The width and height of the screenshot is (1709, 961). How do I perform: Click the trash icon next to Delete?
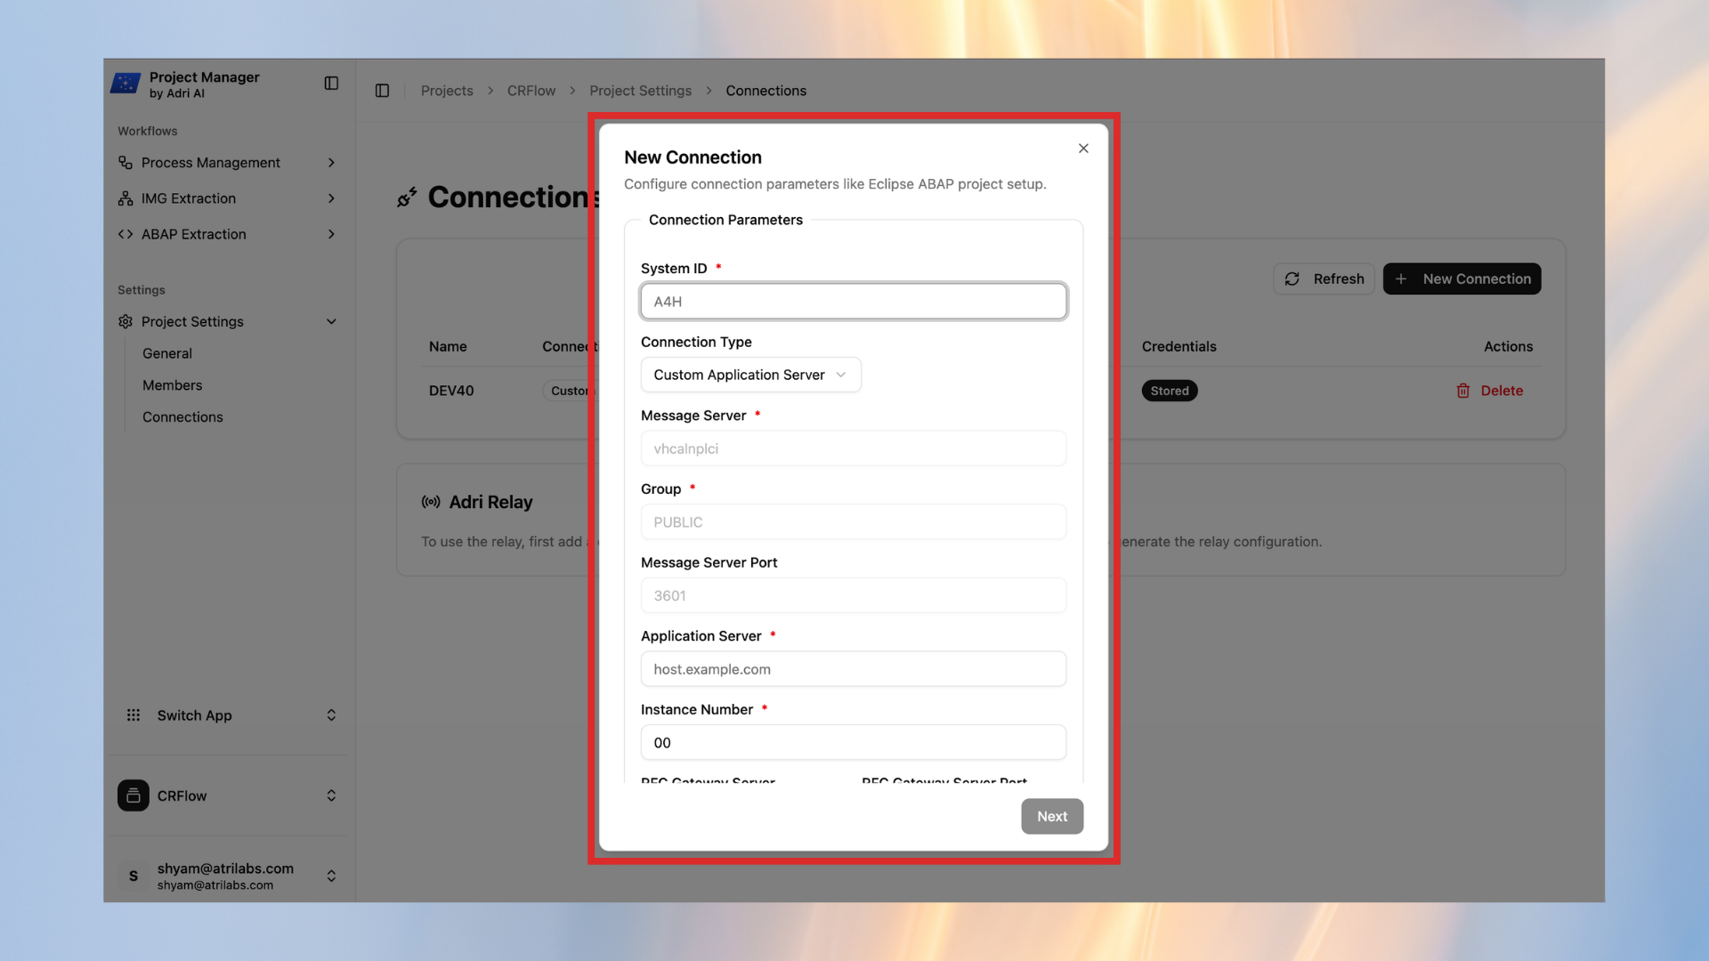(x=1463, y=391)
